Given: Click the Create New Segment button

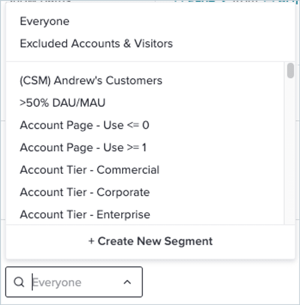Looking at the screenshot, I should [x=150, y=241].
